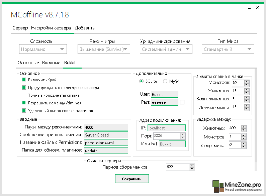Decrease Летучие мыши limit value
The image size is (266, 196).
tap(247, 109)
